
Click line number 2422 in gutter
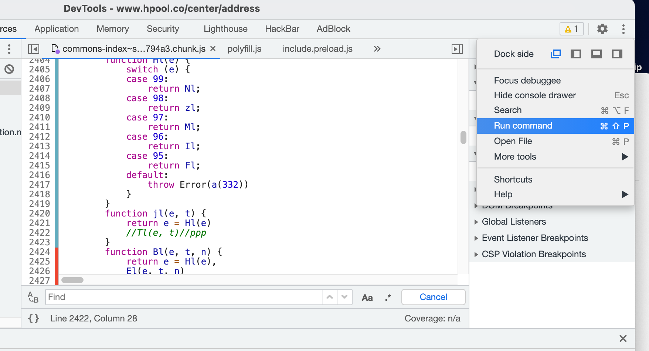pos(40,233)
